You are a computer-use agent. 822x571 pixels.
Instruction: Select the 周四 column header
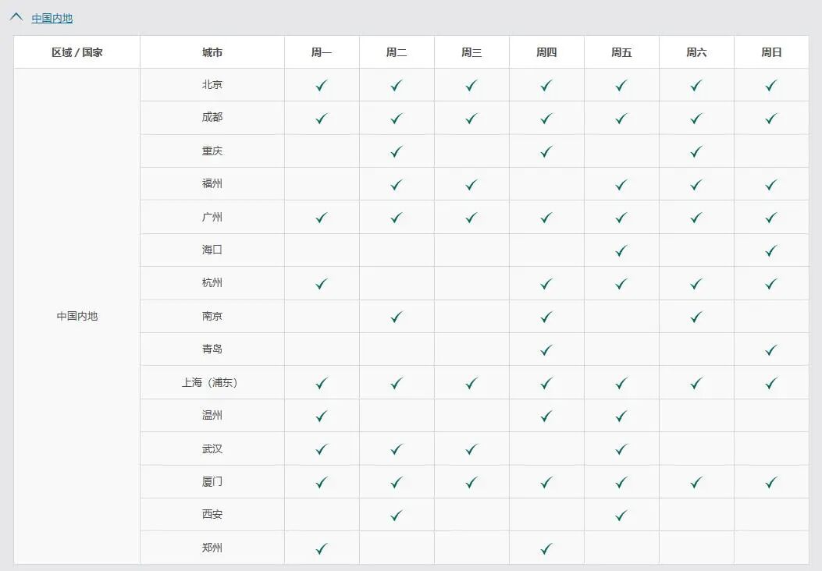tap(546, 52)
